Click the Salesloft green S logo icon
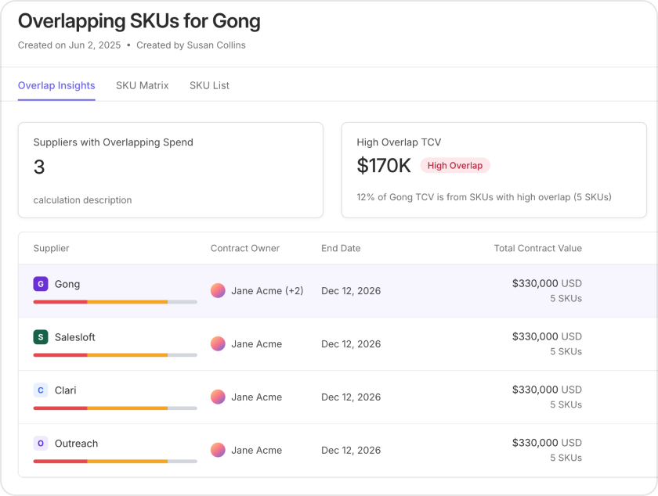The width and height of the screenshot is (658, 496). click(x=41, y=337)
